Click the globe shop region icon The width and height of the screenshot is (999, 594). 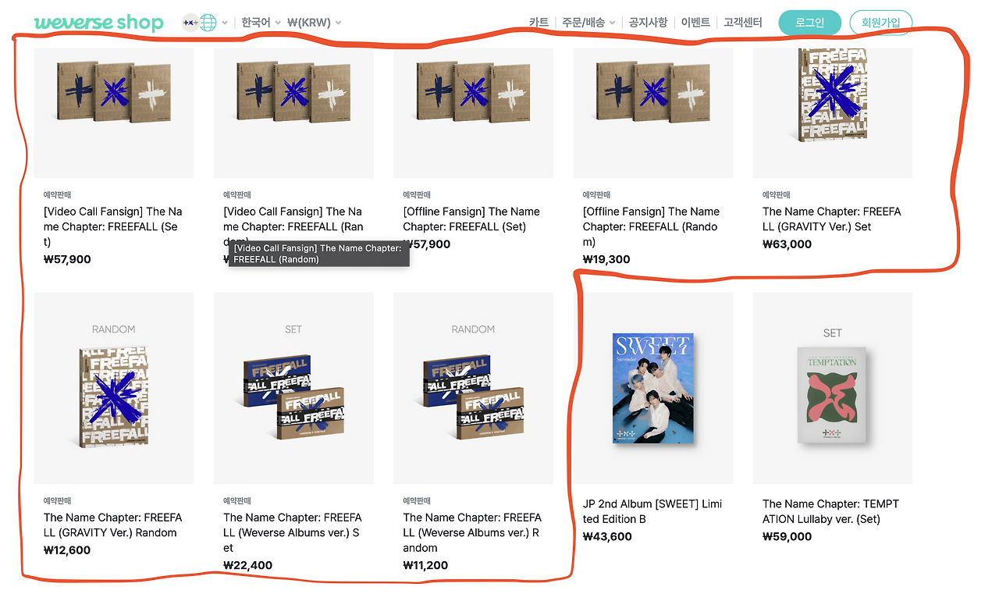208,23
